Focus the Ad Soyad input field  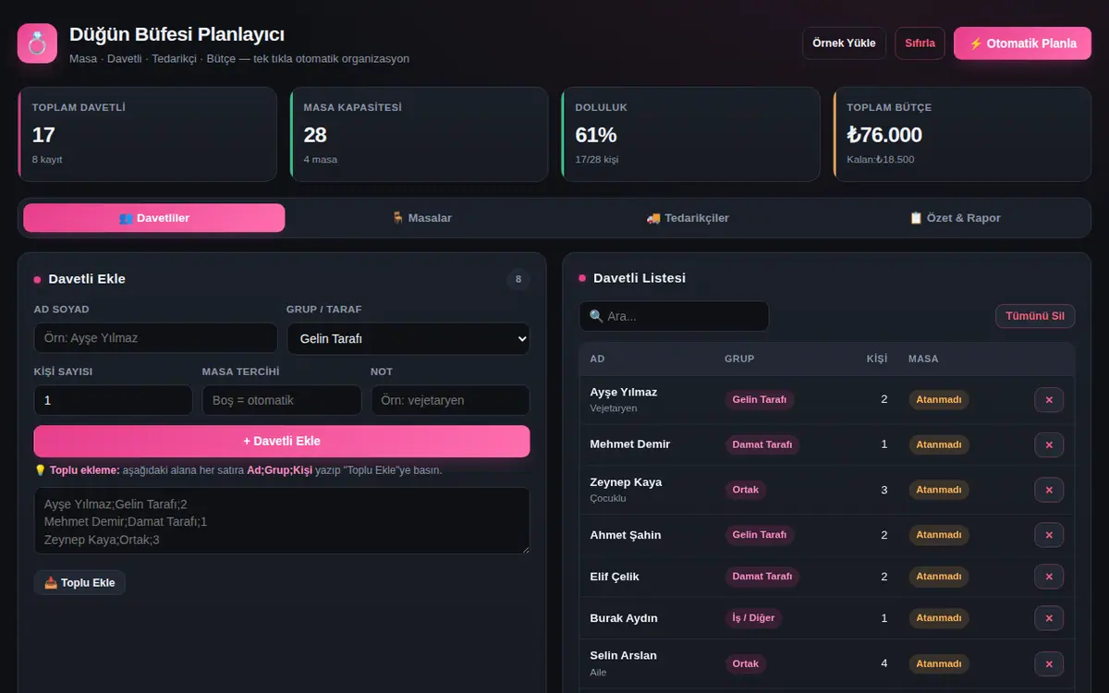(x=155, y=338)
